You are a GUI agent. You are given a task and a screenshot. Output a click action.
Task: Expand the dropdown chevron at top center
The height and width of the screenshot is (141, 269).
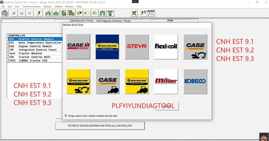pyautogui.click(x=135, y=2)
